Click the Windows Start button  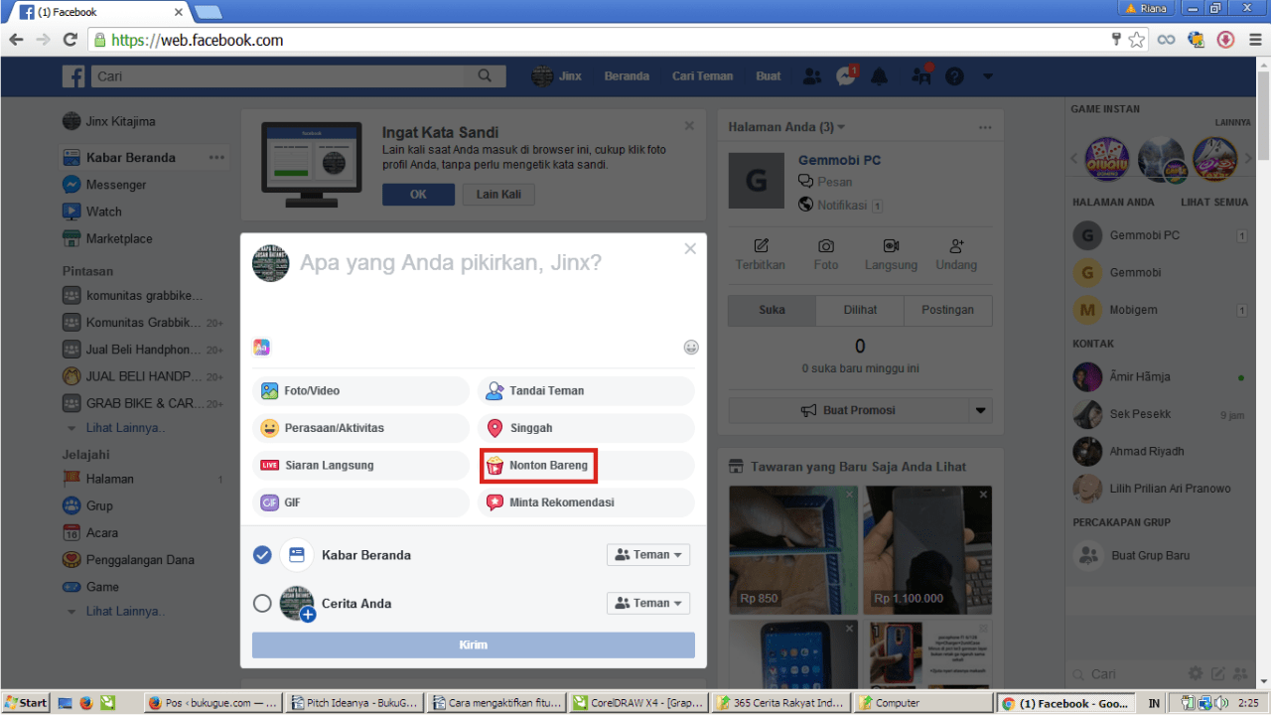tap(26, 702)
